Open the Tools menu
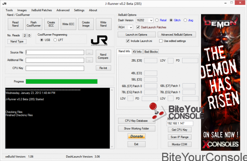Screen dimensions: 247x161 (x=9, y=10)
